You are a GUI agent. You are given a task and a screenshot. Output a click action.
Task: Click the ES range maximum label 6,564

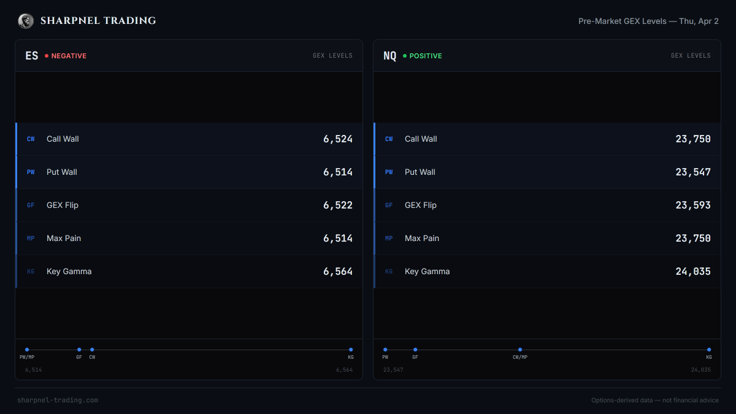pos(344,370)
